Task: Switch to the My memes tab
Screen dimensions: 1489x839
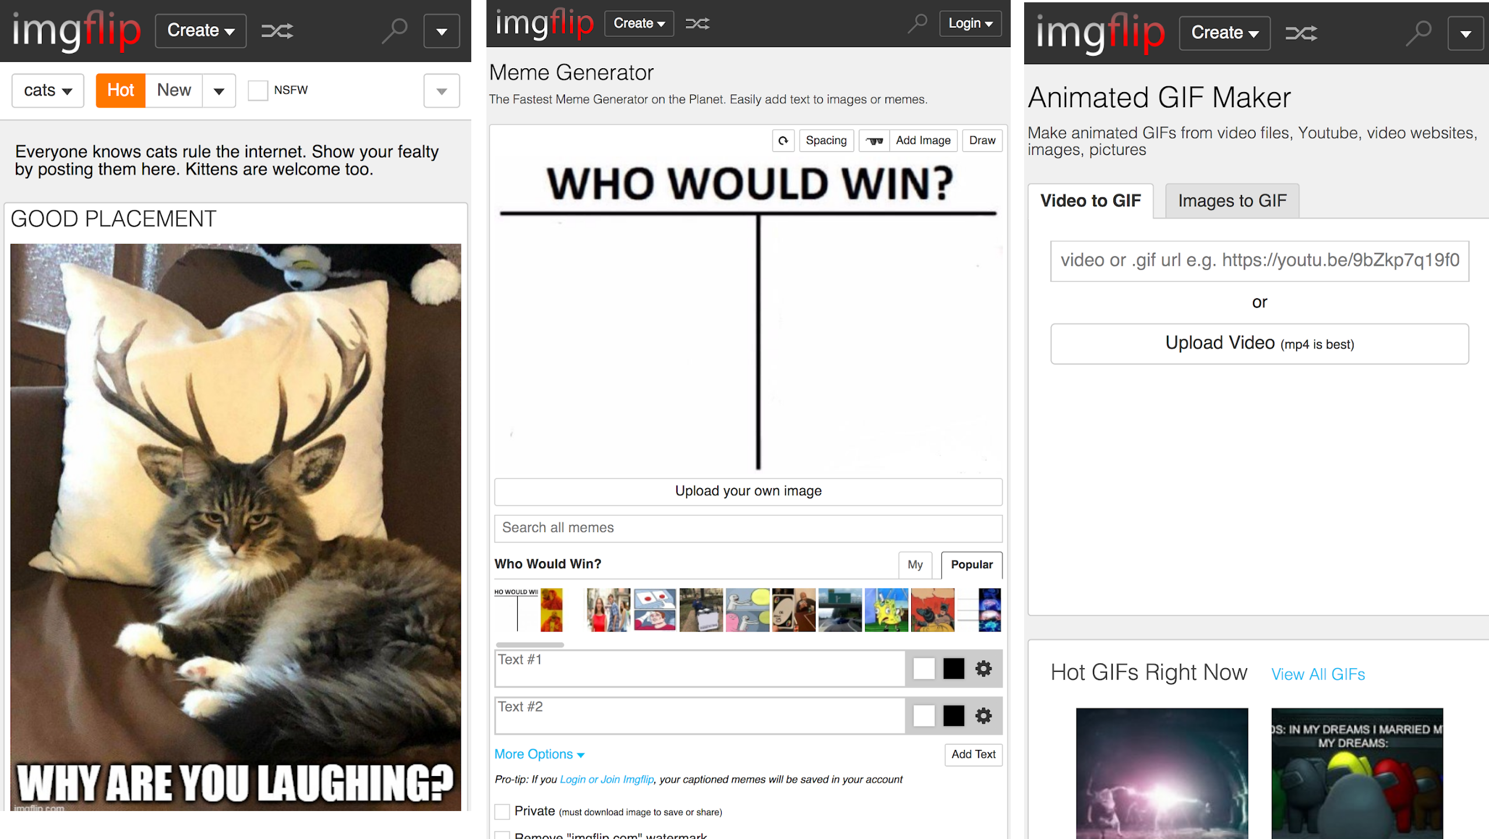Action: 915,564
